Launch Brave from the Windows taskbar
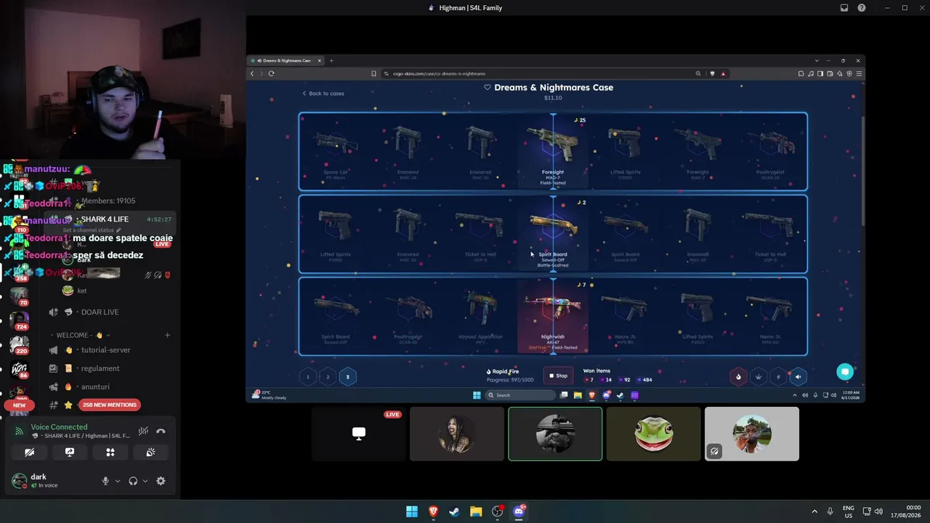Screen dimensions: 930x523 (x=433, y=511)
